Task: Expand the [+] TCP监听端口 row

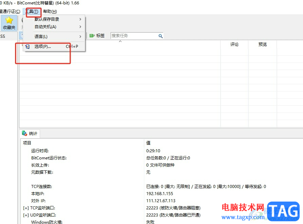Action: point(26,208)
